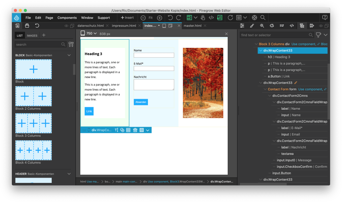Collapse the Block 3 Columns tree node
The image size is (342, 202).
point(256,44)
